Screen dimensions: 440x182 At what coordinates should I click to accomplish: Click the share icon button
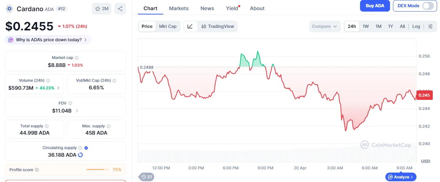[x=120, y=9]
